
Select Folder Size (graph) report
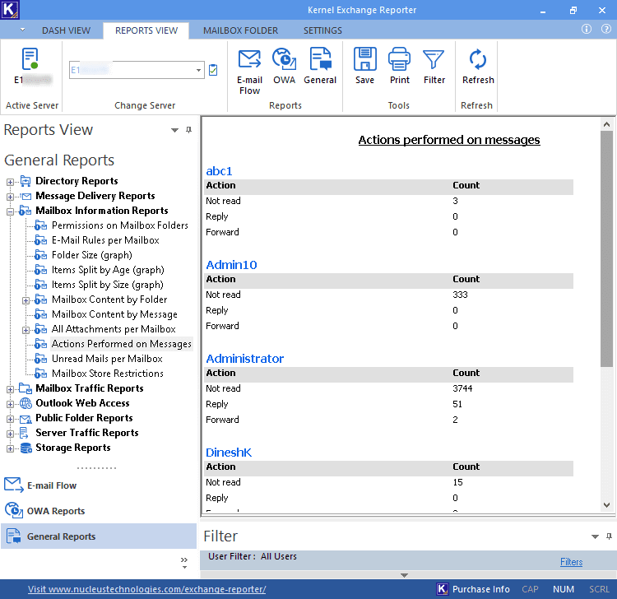pyautogui.click(x=91, y=255)
